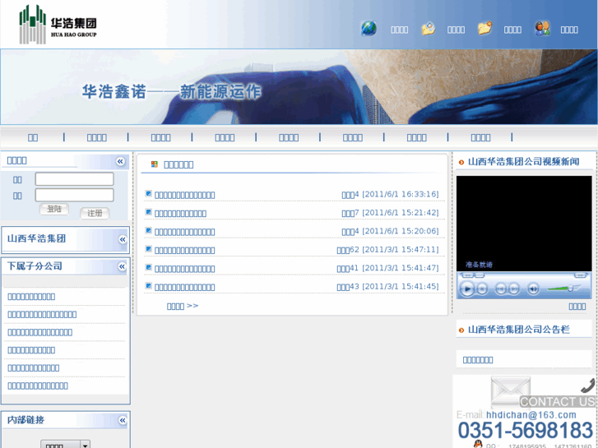Click the bullet icon of the 15:47:11 news row
Image resolution: width=598 pixels, height=448 pixels.
148,249
